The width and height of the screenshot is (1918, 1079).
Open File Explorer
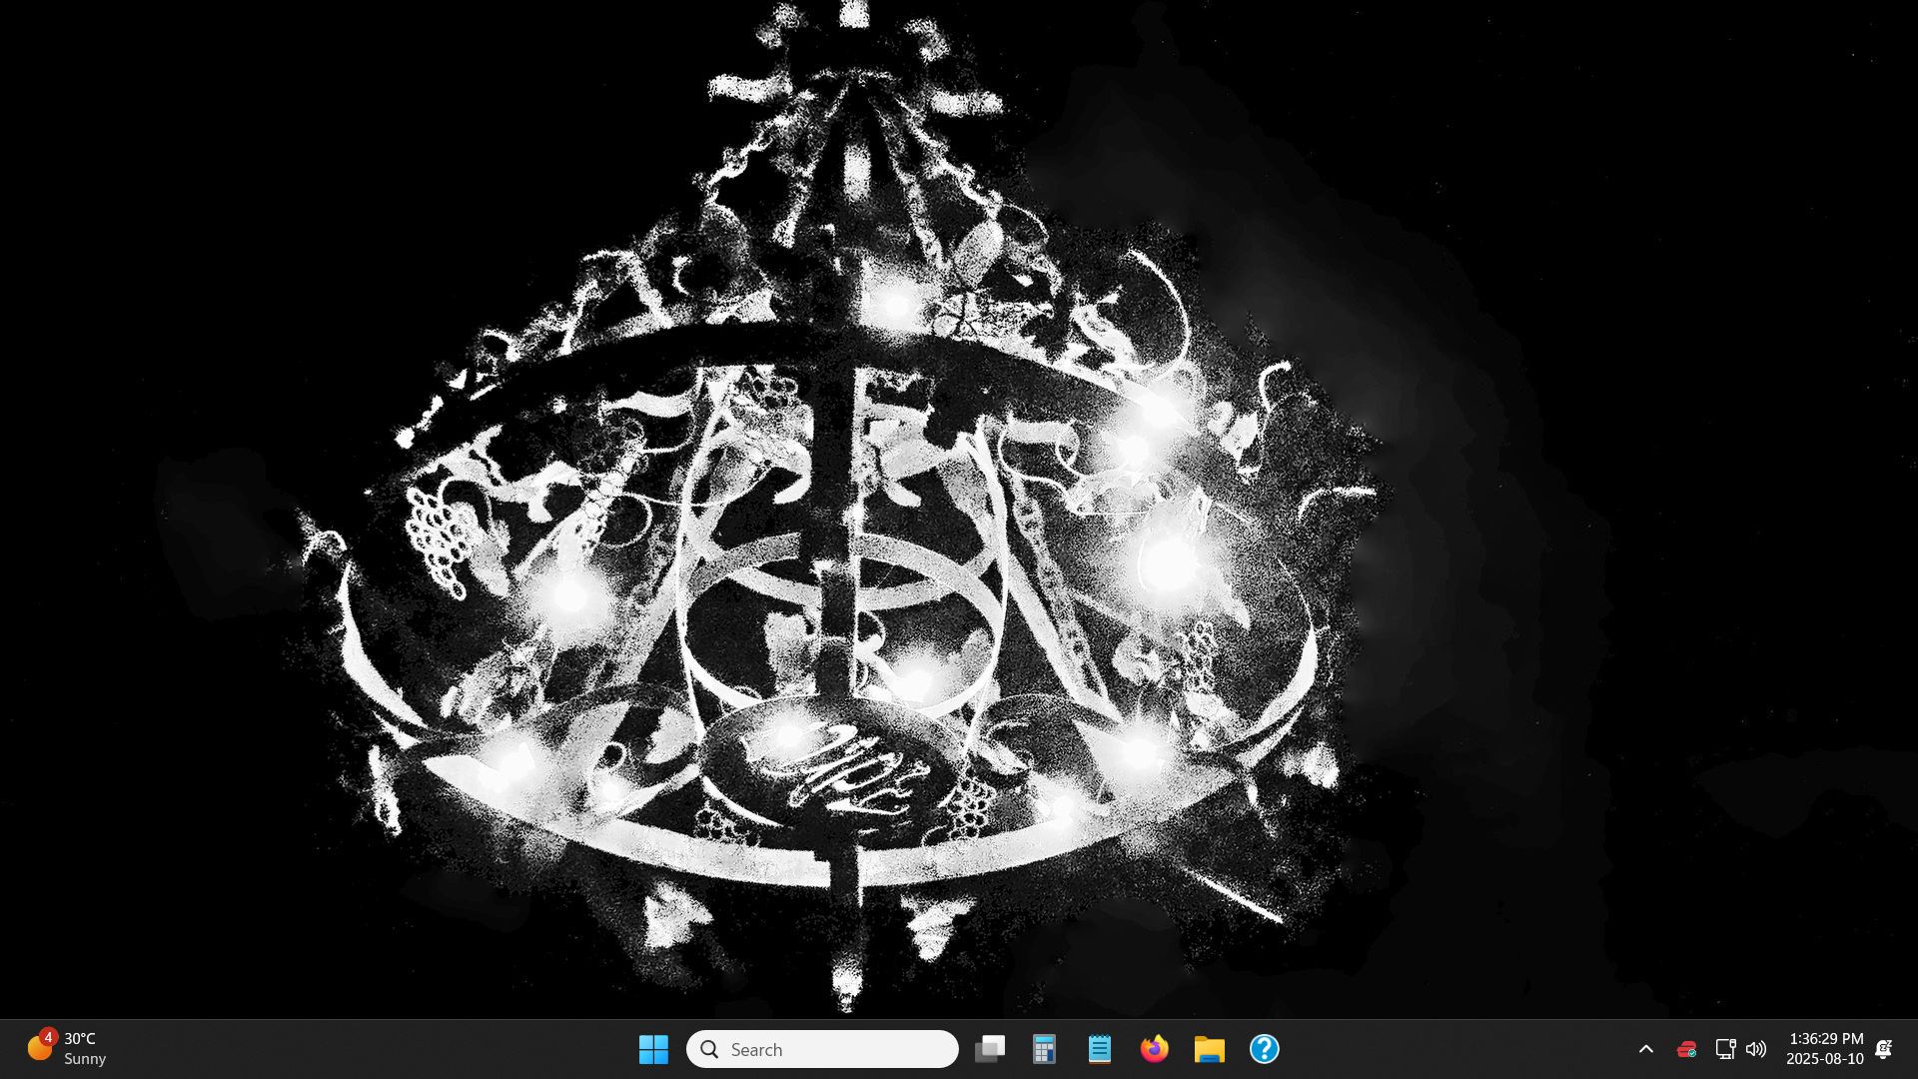pyautogui.click(x=1209, y=1050)
